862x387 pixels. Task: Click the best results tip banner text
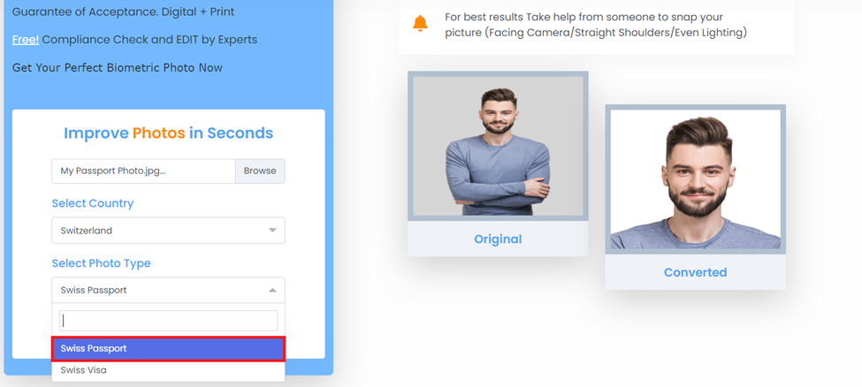(596, 26)
